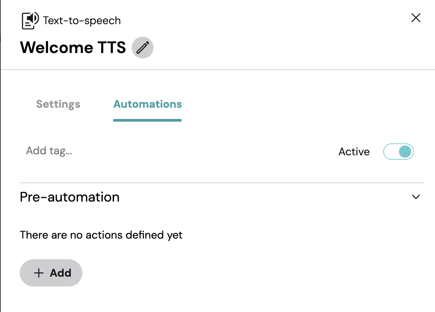Screen dimensions: 435x312
Task: Toggle the Active switch off
Action: [398, 152]
